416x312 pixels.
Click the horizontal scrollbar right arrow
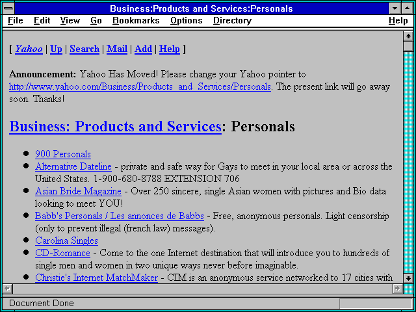[x=397, y=289]
